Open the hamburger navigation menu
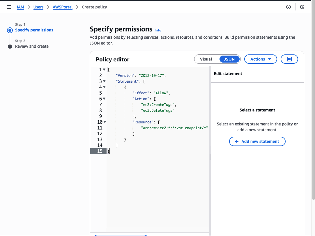The height and width of the screenshot is (236, 315). [9, 7]
